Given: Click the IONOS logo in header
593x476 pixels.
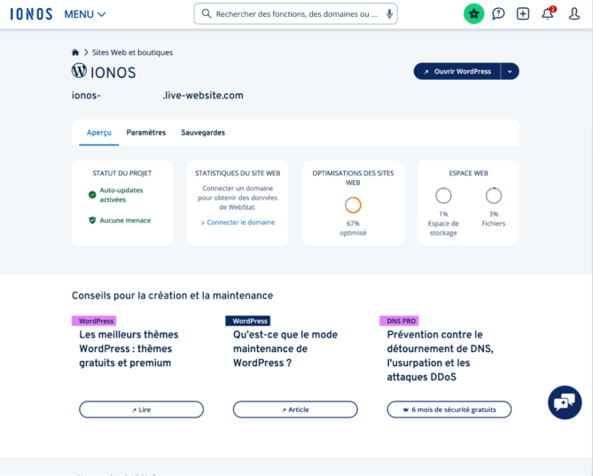Looking at the screenshot, I should [31, 14].
